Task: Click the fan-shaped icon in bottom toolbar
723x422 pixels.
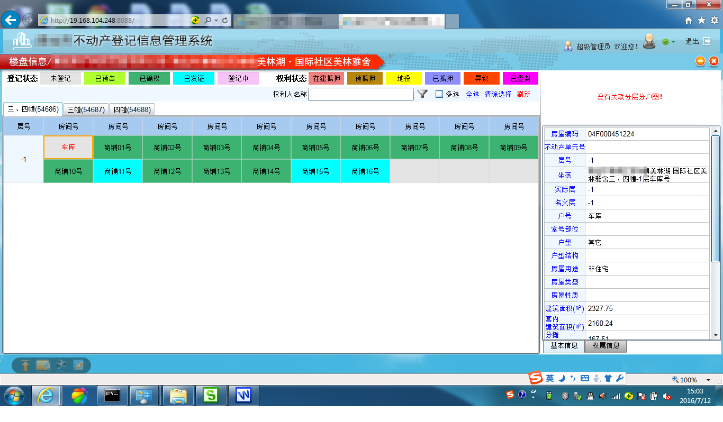Action: pyautogui.click(x=61, y=365)
